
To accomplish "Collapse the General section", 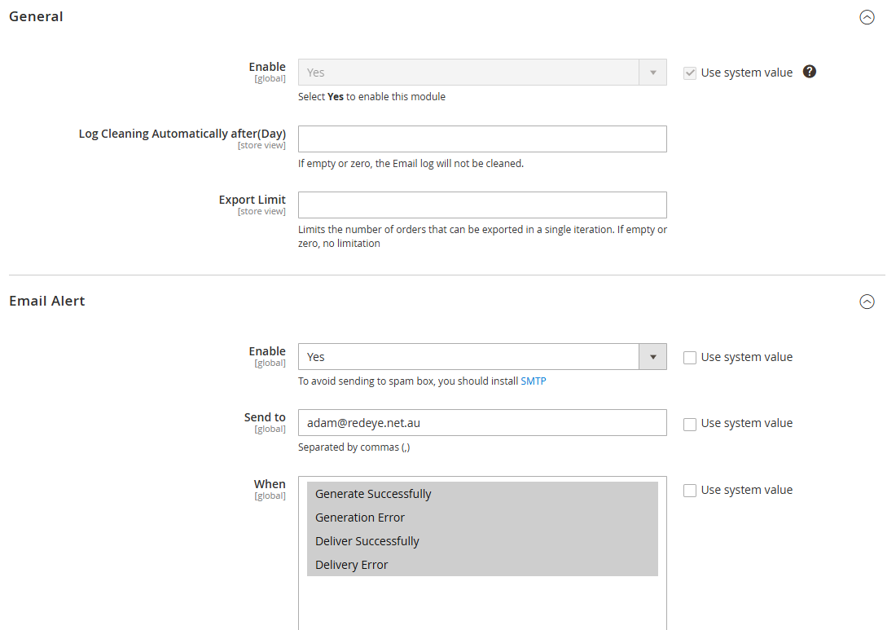I will [867, 17].
